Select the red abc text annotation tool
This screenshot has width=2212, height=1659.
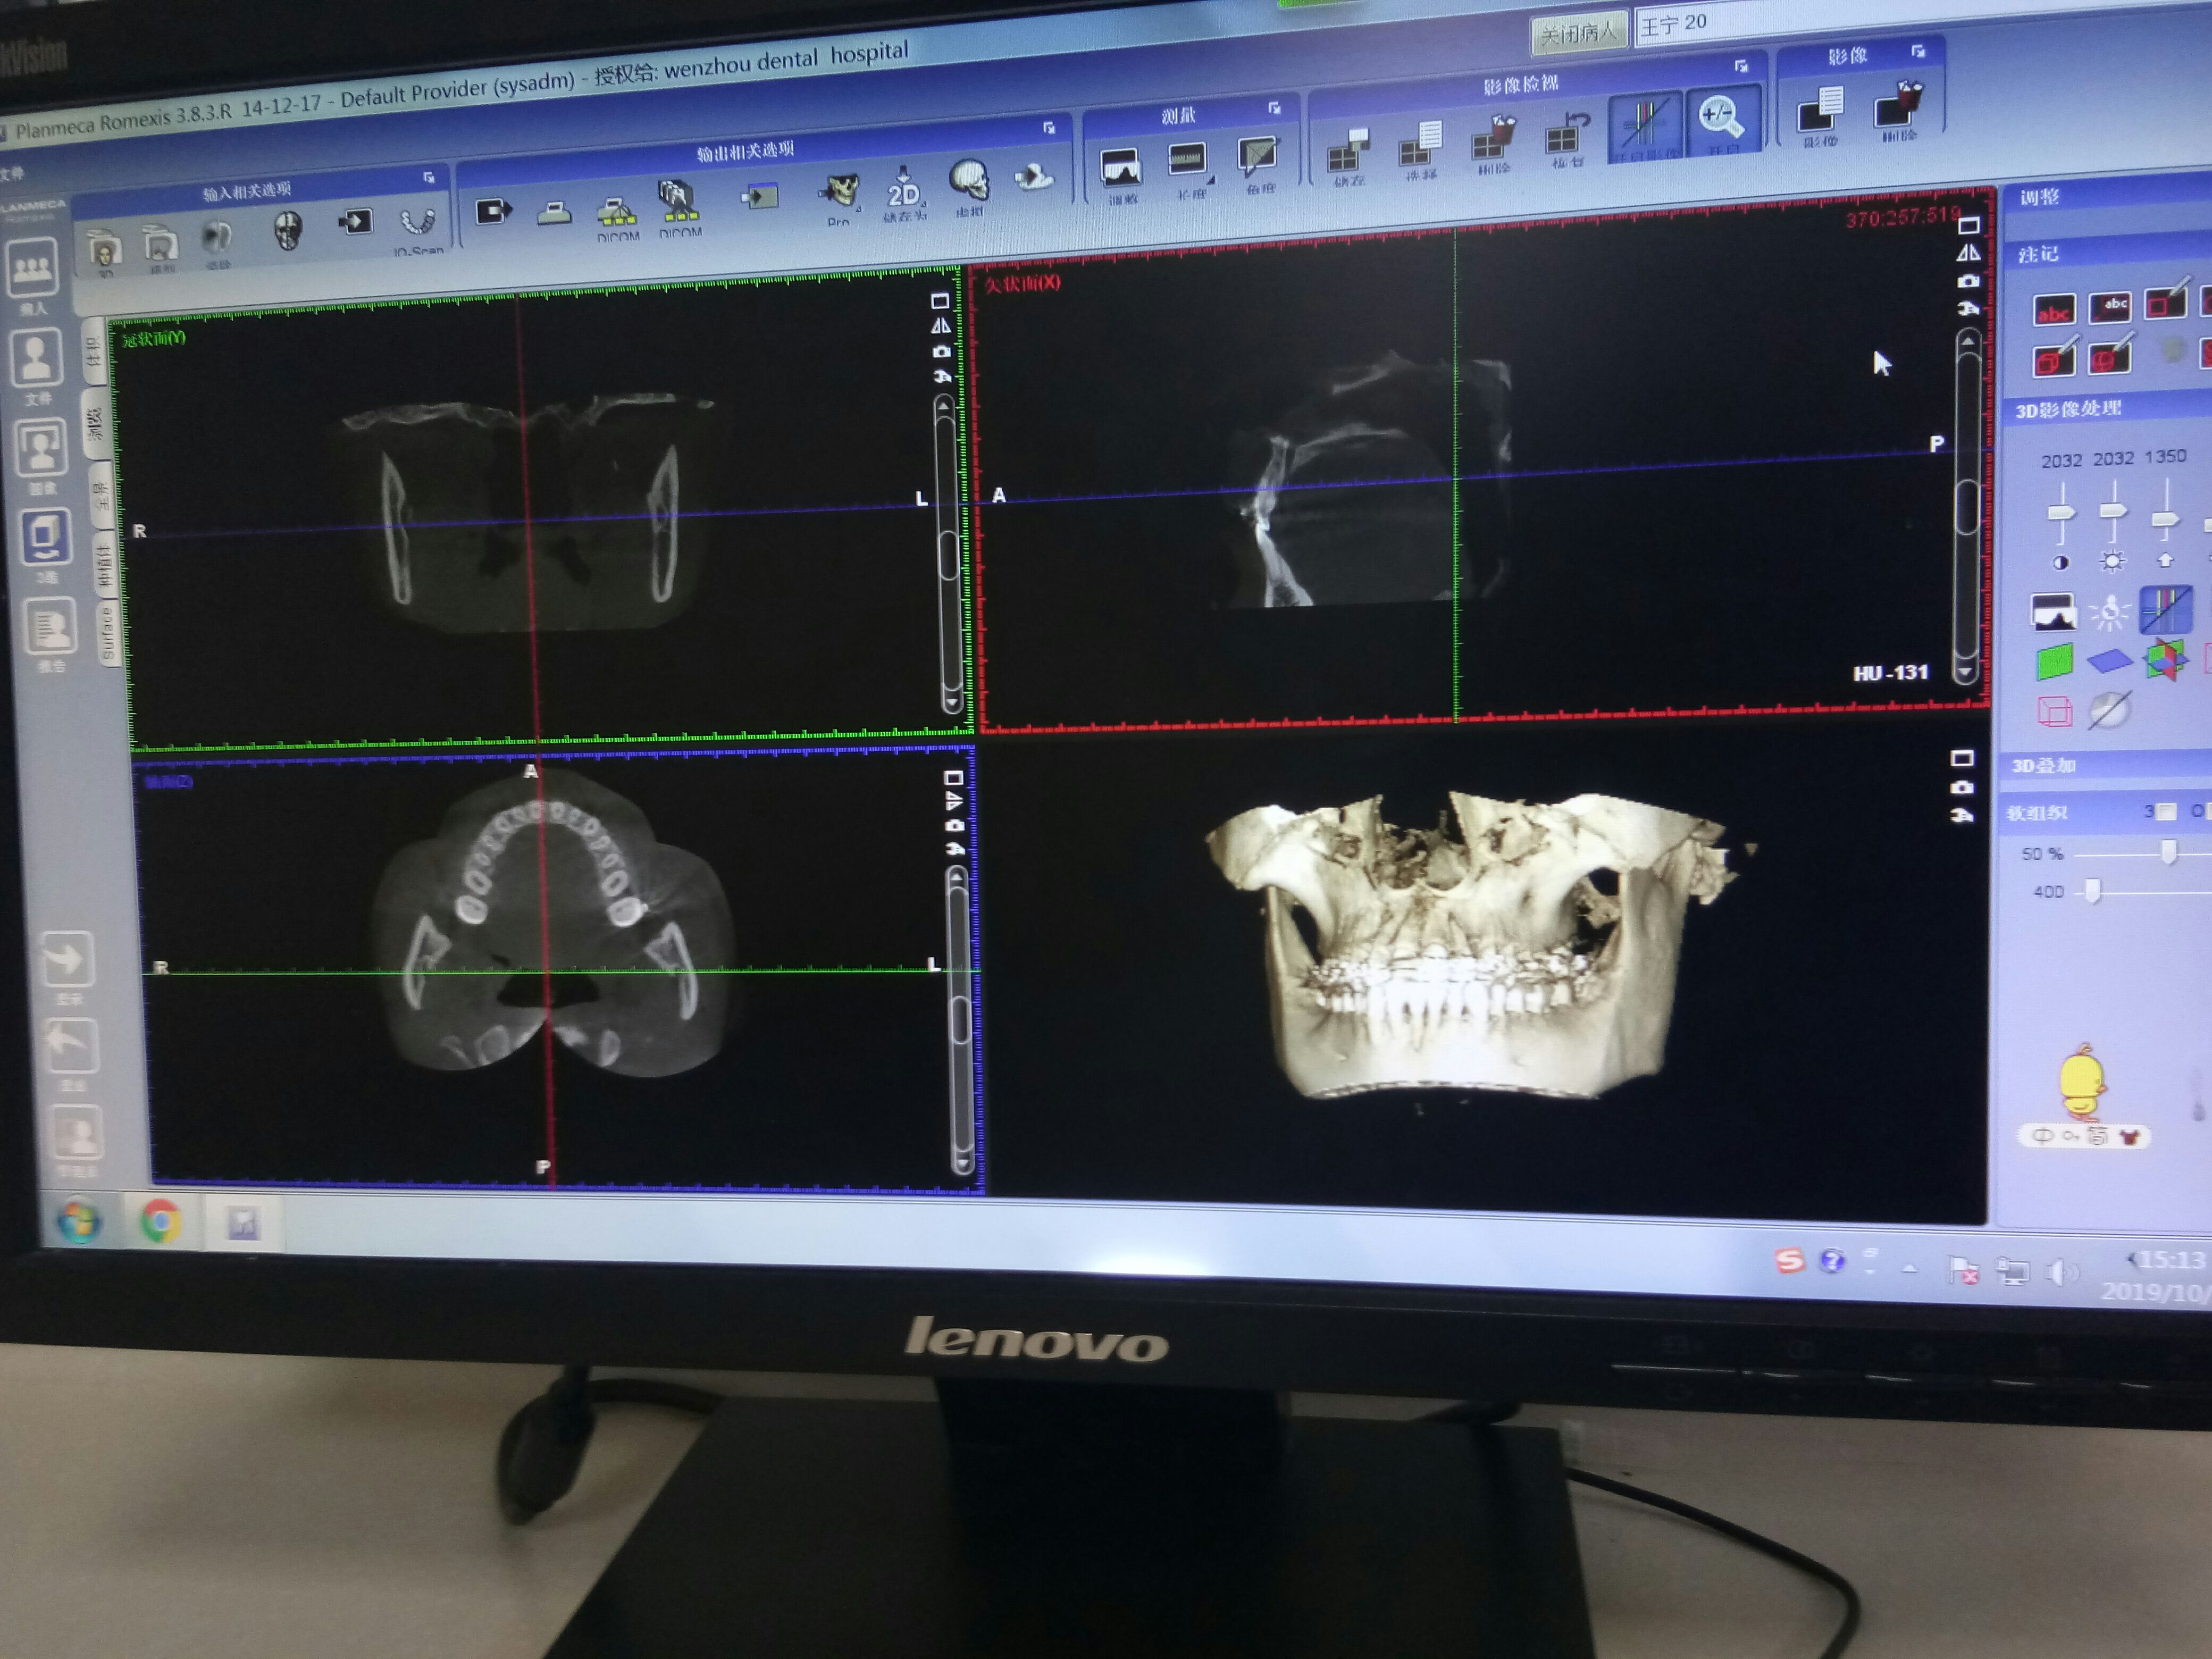coord(2054,311)
